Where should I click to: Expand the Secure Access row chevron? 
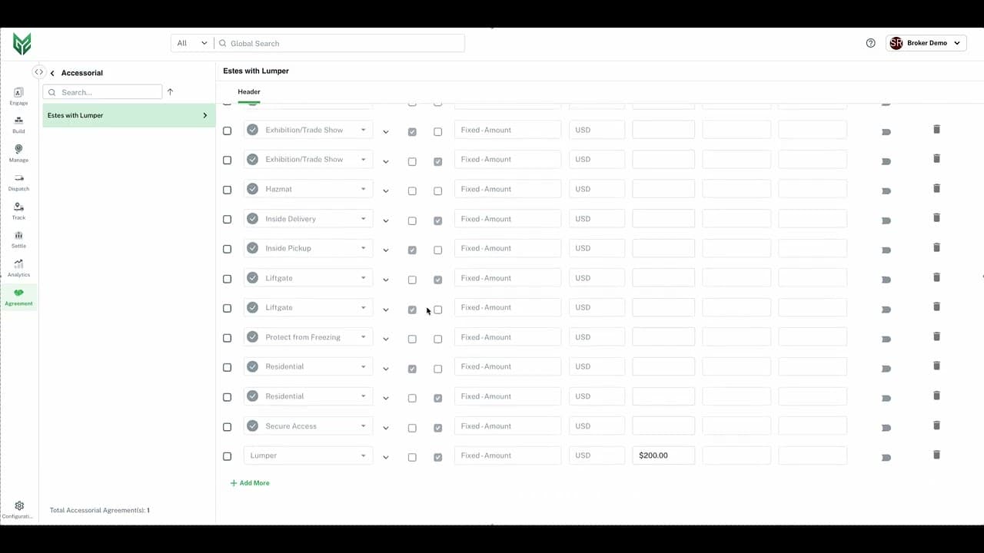(x=386, y=428)
